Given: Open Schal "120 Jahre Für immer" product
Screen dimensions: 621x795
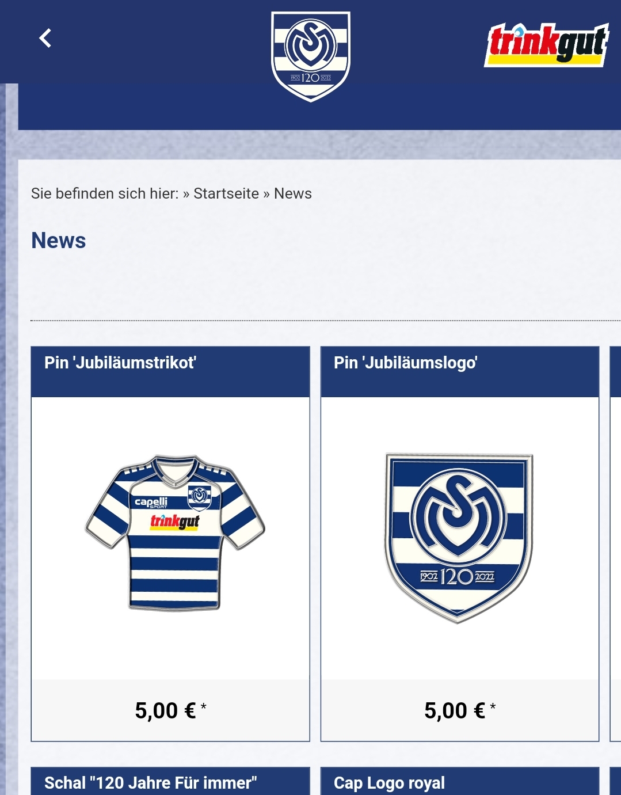Looking at the screenshot, I should (151, 783).
